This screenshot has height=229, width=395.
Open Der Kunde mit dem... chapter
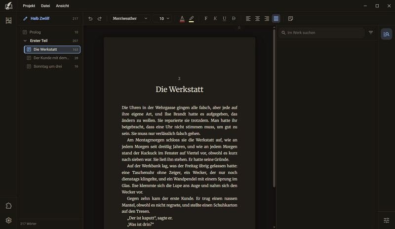click(x=52, y=58)
